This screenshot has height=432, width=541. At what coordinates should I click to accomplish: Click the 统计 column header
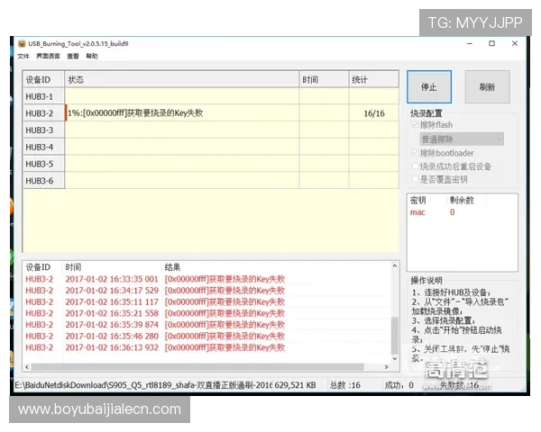[x=374, y=79]
